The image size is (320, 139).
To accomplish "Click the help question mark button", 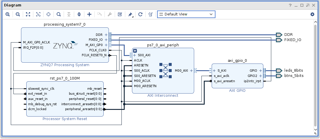I will pos(291,5).
